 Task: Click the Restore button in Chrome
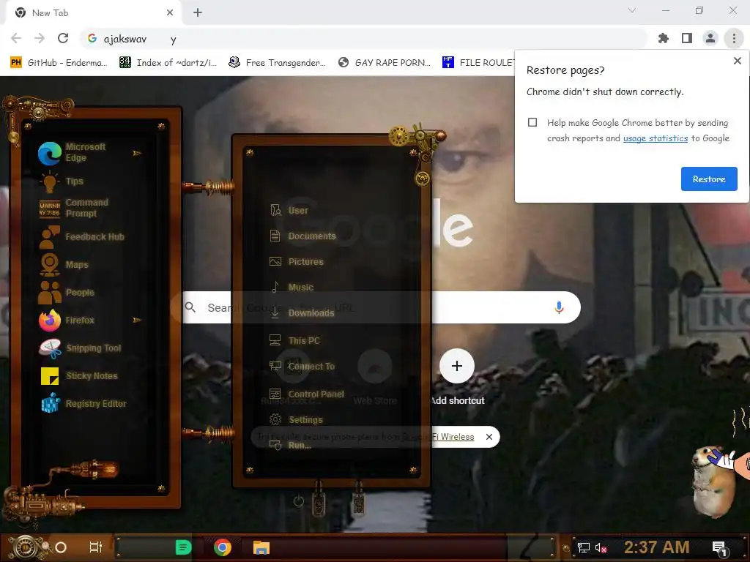(709, 179)
